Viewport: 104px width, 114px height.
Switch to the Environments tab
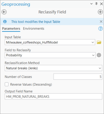click(34, 29)
